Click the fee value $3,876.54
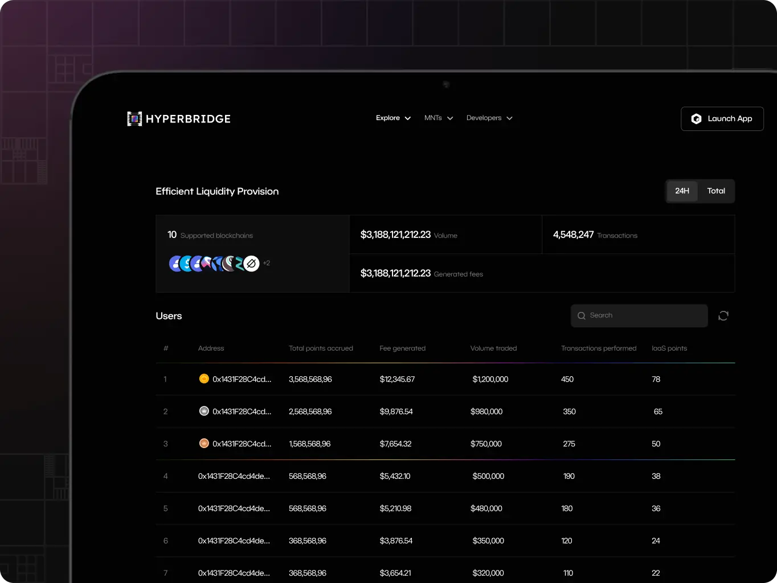Image resolution: width=777 pixels, height=583 pixels. click(396, 541)
